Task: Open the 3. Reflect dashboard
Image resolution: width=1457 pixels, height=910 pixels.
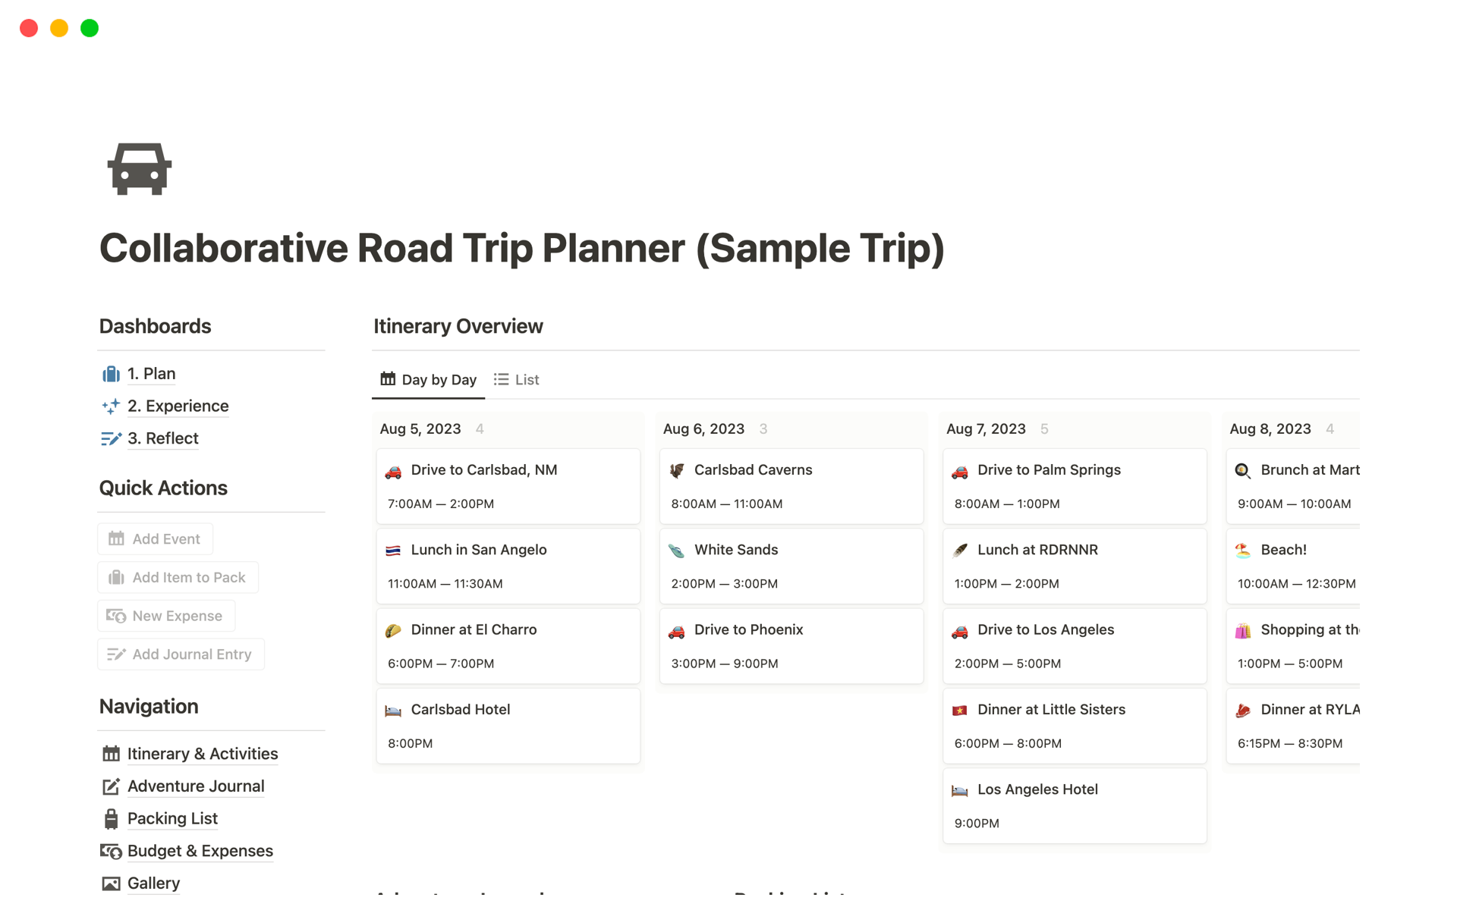Action: pos(162,438)
